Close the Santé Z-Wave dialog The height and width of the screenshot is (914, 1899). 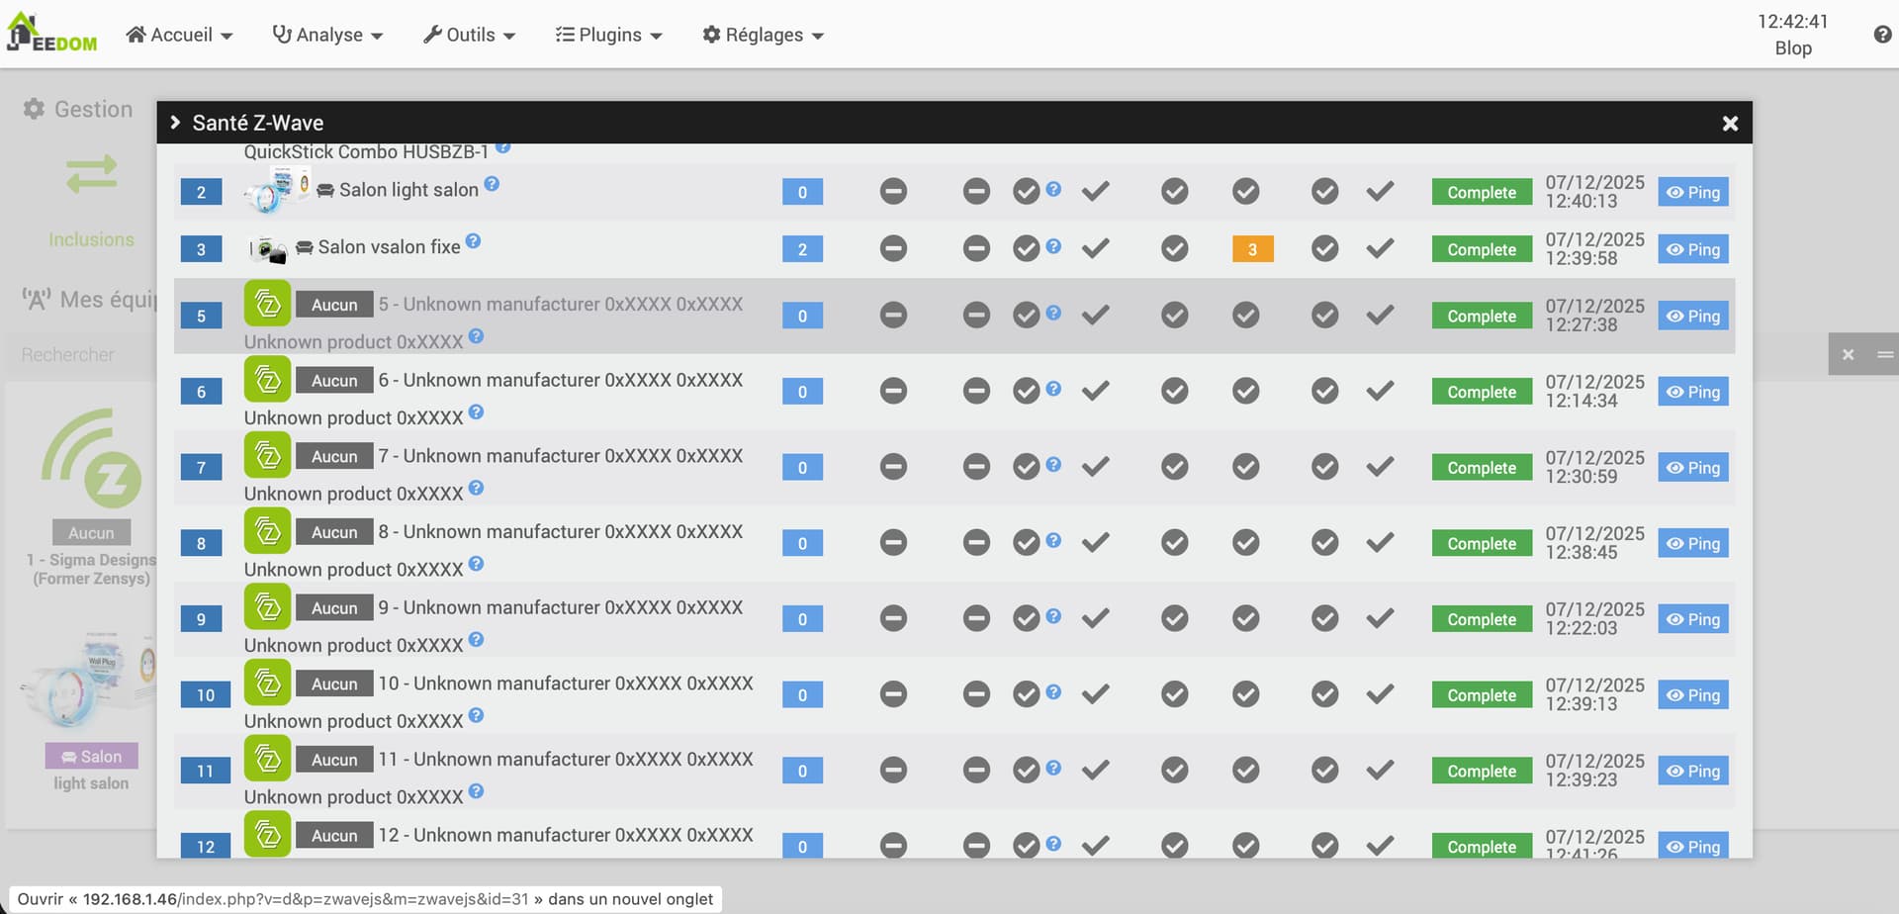click(x=1730, y=124)
